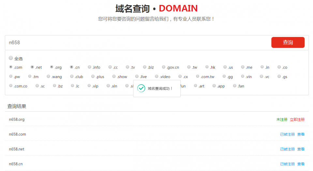This screenshot has width=313, height=171.
Task: Select the .gs domain option
Action: click(x=279, y=76)
